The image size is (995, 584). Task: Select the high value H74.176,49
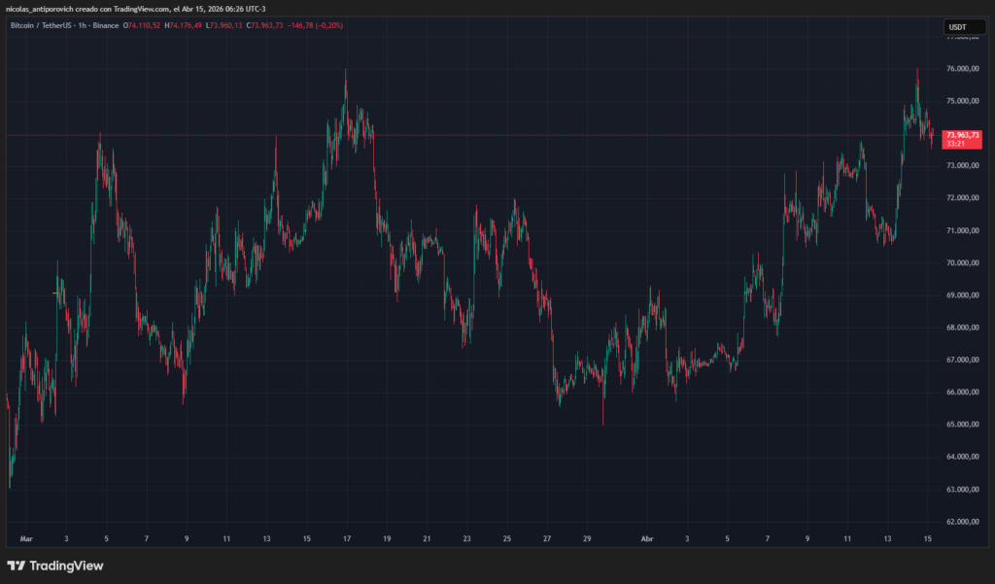pos(183,26)
